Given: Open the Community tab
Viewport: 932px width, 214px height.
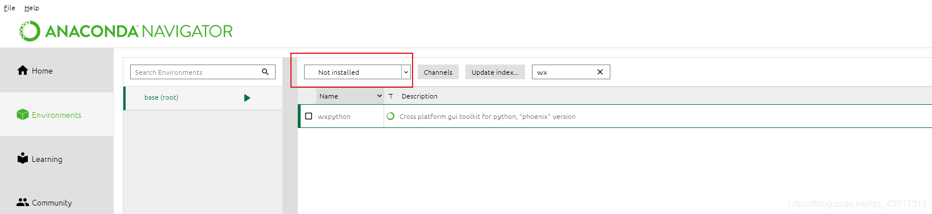Looking at the screenshot, I should click(x=57, y=203).
